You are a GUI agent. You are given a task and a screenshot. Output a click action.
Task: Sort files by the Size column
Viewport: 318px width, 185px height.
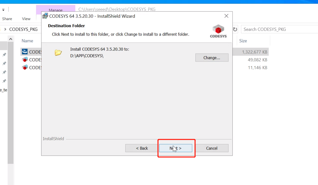(243, 41)
